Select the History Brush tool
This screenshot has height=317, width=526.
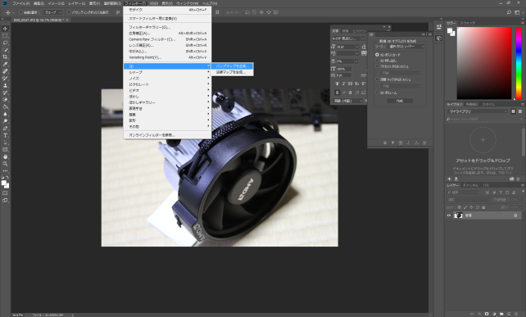[5, 93]
